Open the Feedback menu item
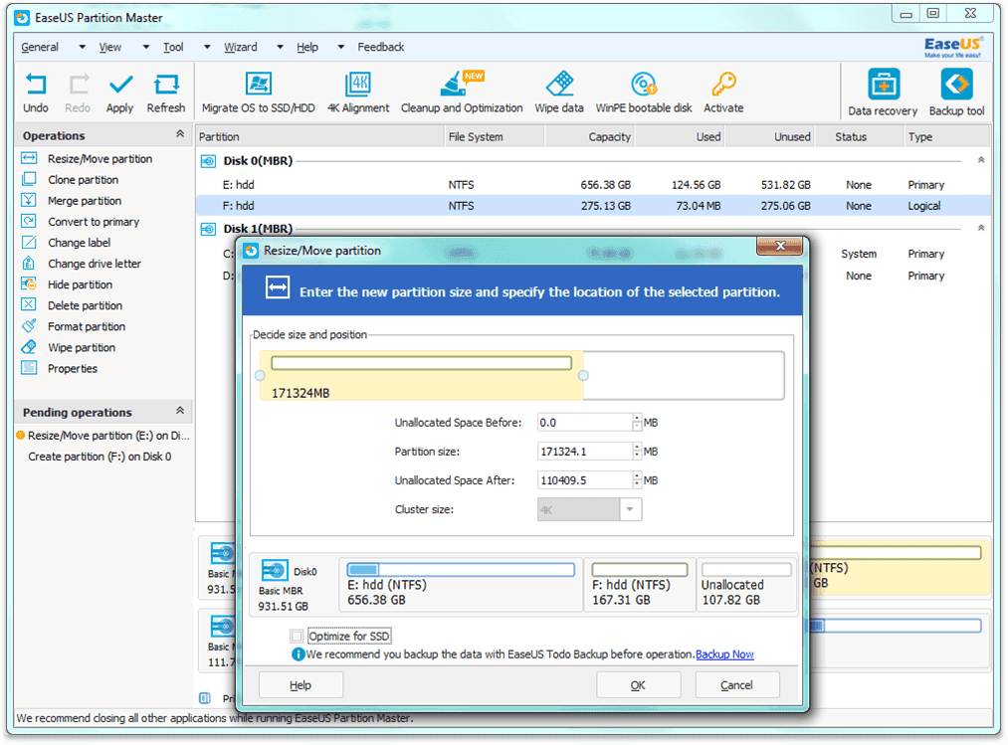This screenshot has height=745, width=1008. 380,47
